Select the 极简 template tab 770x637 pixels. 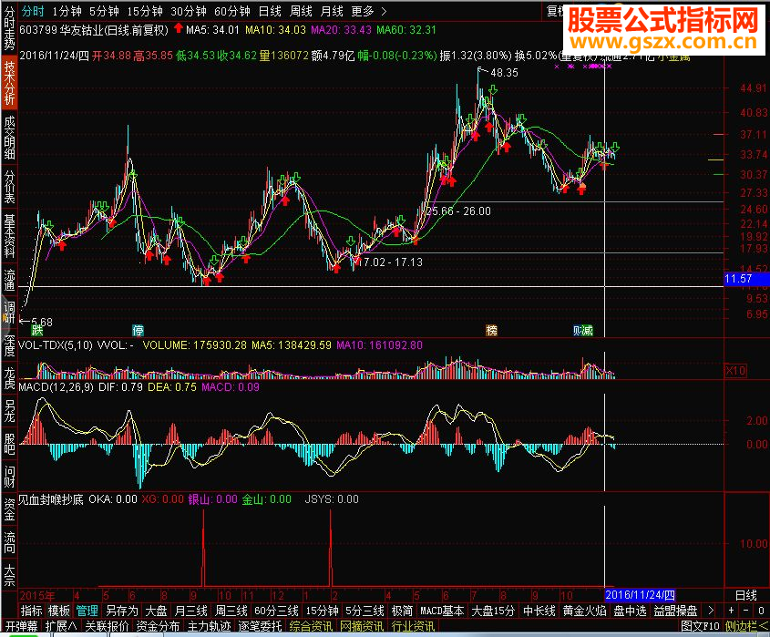click(x=402, y=611)
